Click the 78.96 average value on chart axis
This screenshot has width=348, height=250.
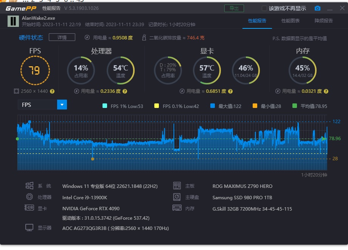[x=335, y=138]
